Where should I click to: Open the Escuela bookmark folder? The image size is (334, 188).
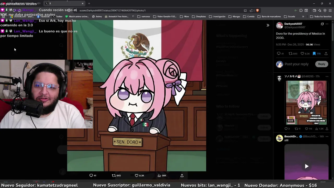pos(289,16)
